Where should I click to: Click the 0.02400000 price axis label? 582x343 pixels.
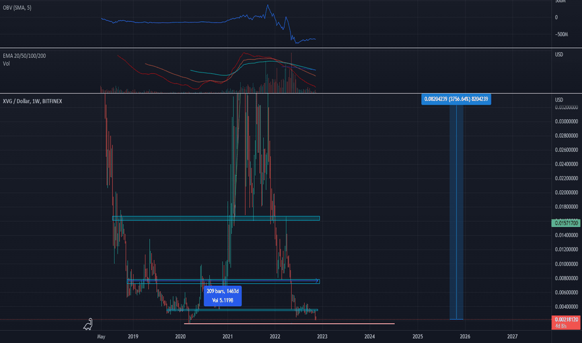[x=566, y=164]
